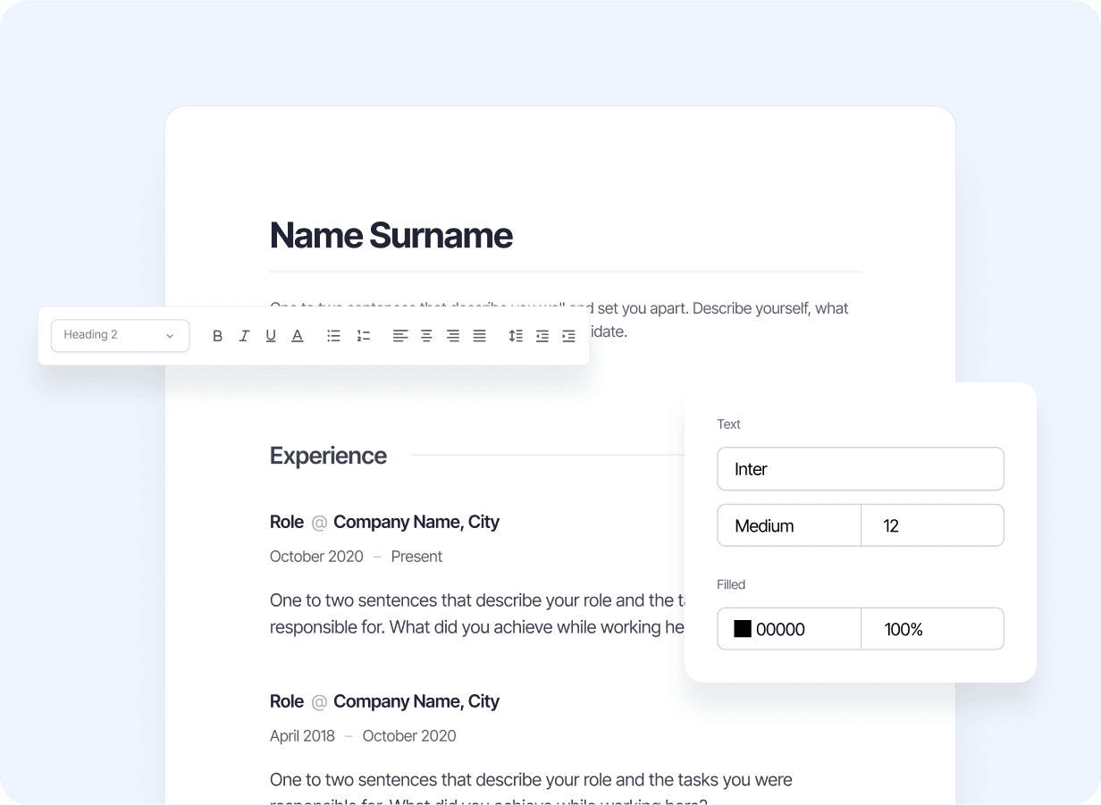The height and width of the screenshot is (805, 1101).
Task: Align text to the left
Action: pyautogui.click(x=400, y=336)
